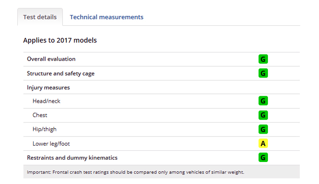319x184 pixels.
Task: Select the Head/neck green G rating icon
Action: tap(263, 101)
